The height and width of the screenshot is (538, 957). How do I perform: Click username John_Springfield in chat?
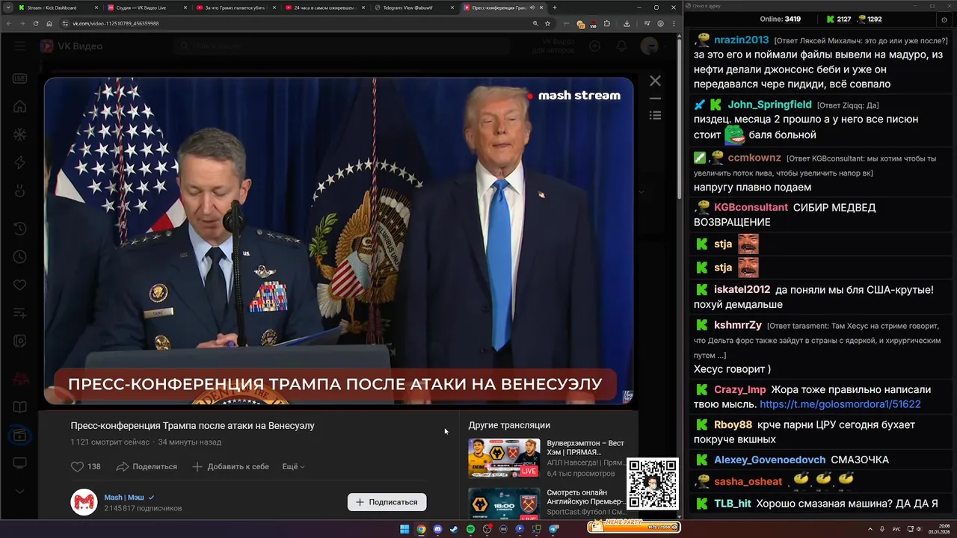769,105
